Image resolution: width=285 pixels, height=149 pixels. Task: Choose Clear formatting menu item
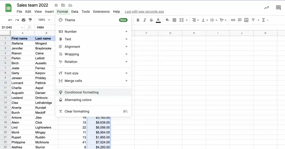[x=93, y=111]
